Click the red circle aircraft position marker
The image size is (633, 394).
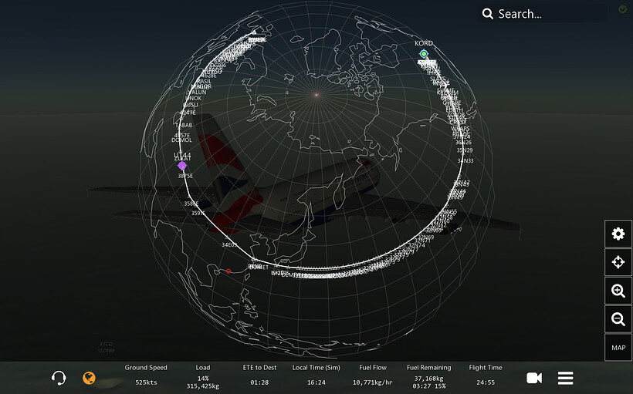pyautogui.click(x=228, y=271)
